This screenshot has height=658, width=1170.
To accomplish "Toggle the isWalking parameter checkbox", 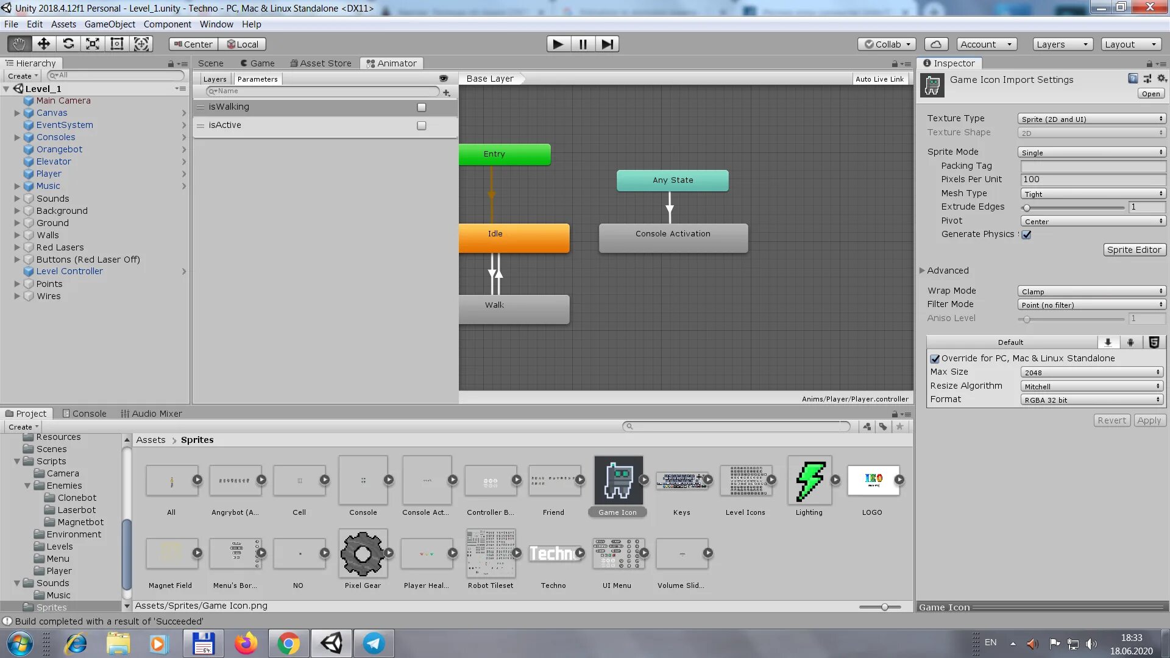I will [421, 107].
